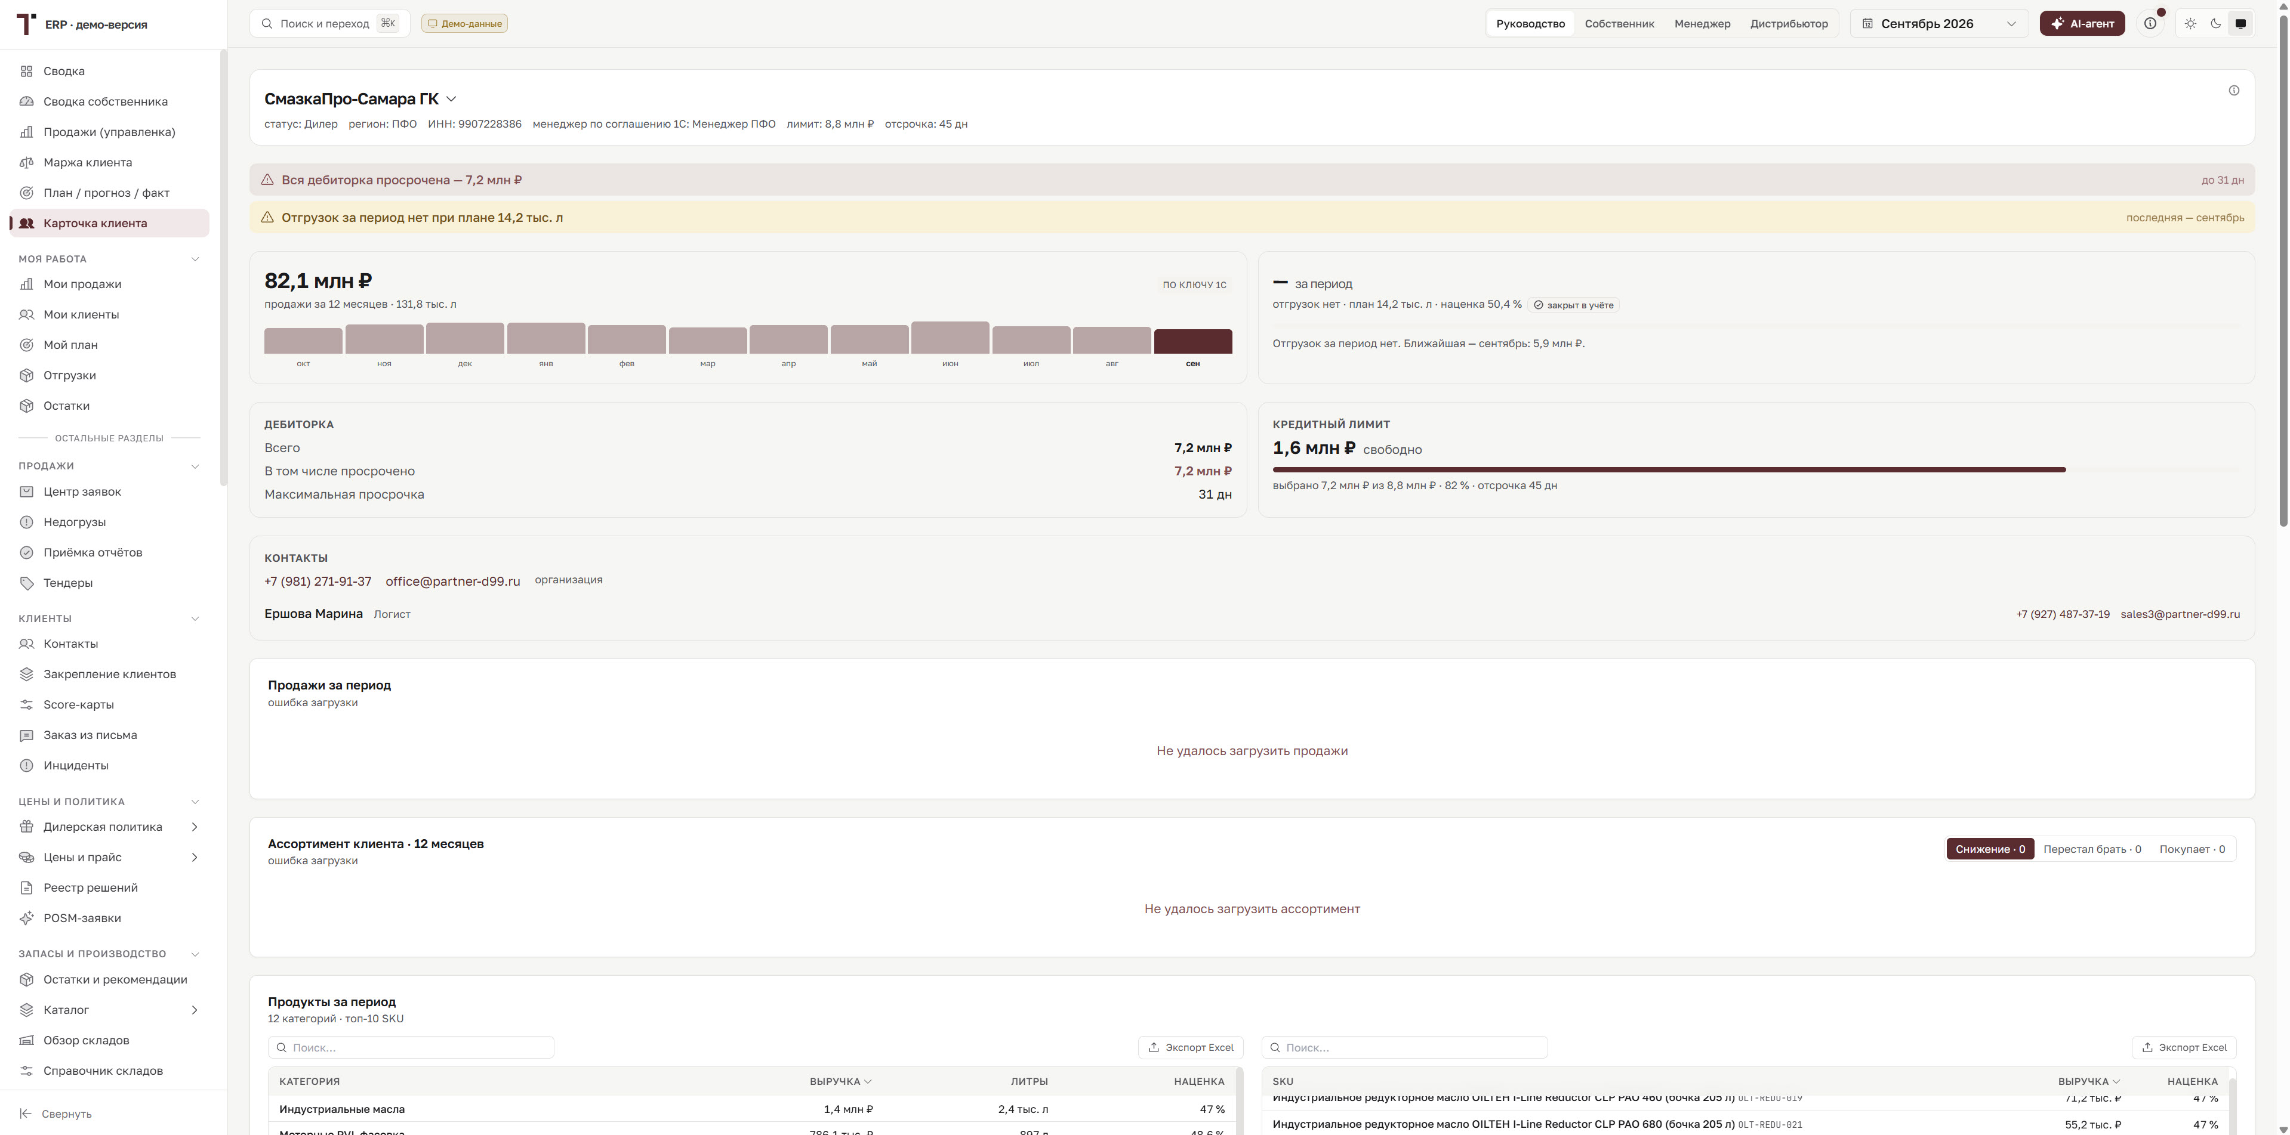Open Тендеры tag item
Screen dimensions: 2290x1135
(x=109, y=583)
